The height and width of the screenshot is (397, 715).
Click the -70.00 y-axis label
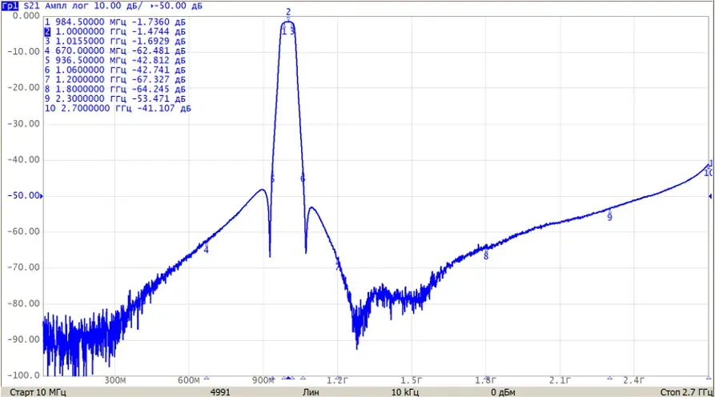pos(24,267)
